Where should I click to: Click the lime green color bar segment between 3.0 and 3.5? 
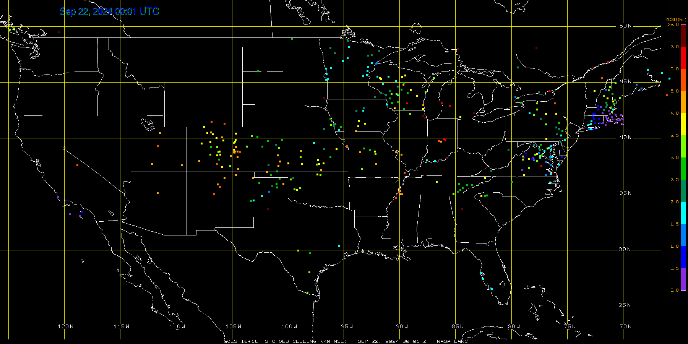683,146
